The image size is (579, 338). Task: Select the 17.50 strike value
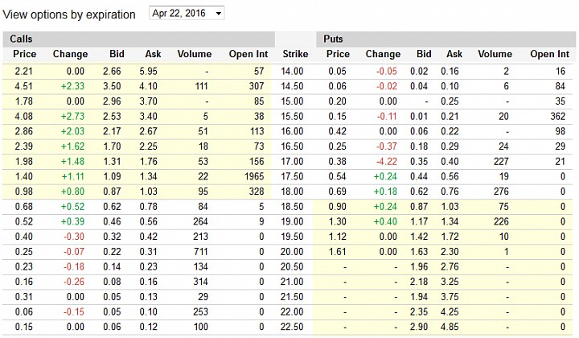click(x=292, y=176)
